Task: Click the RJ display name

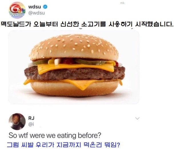Action: pos(31,118)
